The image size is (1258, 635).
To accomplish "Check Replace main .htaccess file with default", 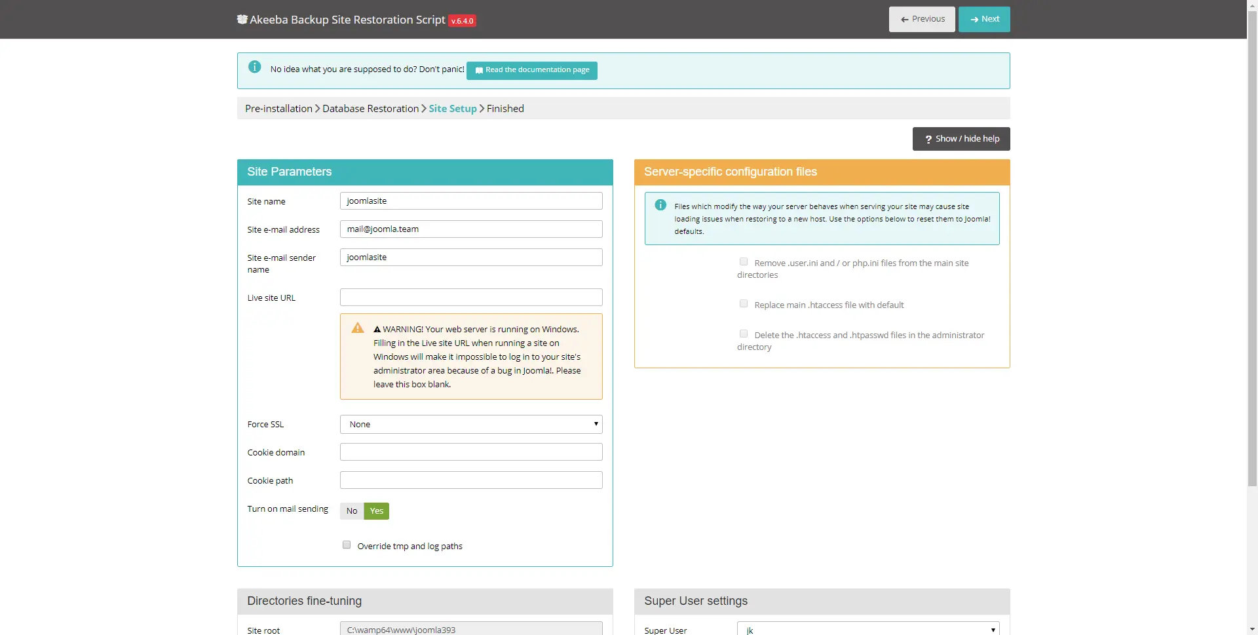I will coord(744,304).
